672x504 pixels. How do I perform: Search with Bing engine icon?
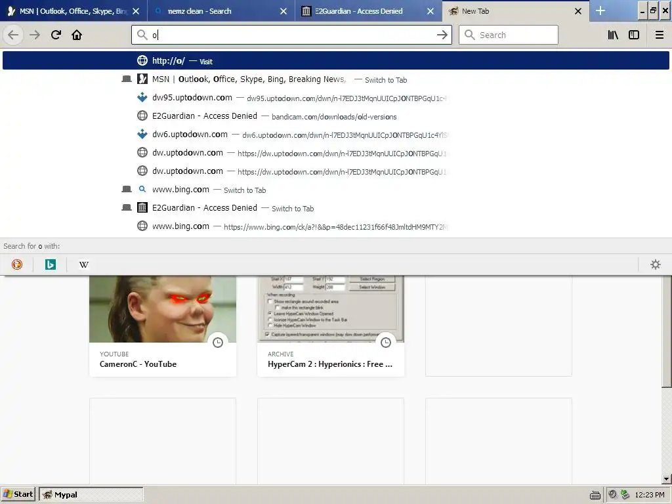[50, 264]
